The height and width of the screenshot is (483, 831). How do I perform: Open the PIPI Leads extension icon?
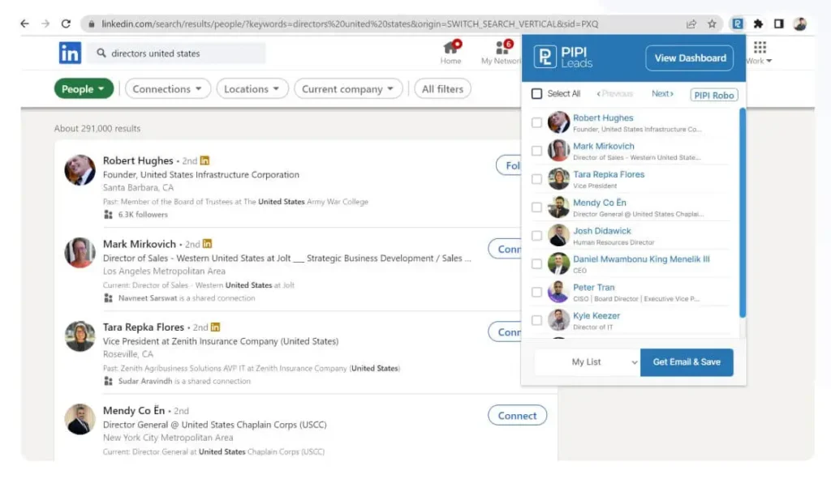coord(737,24)
